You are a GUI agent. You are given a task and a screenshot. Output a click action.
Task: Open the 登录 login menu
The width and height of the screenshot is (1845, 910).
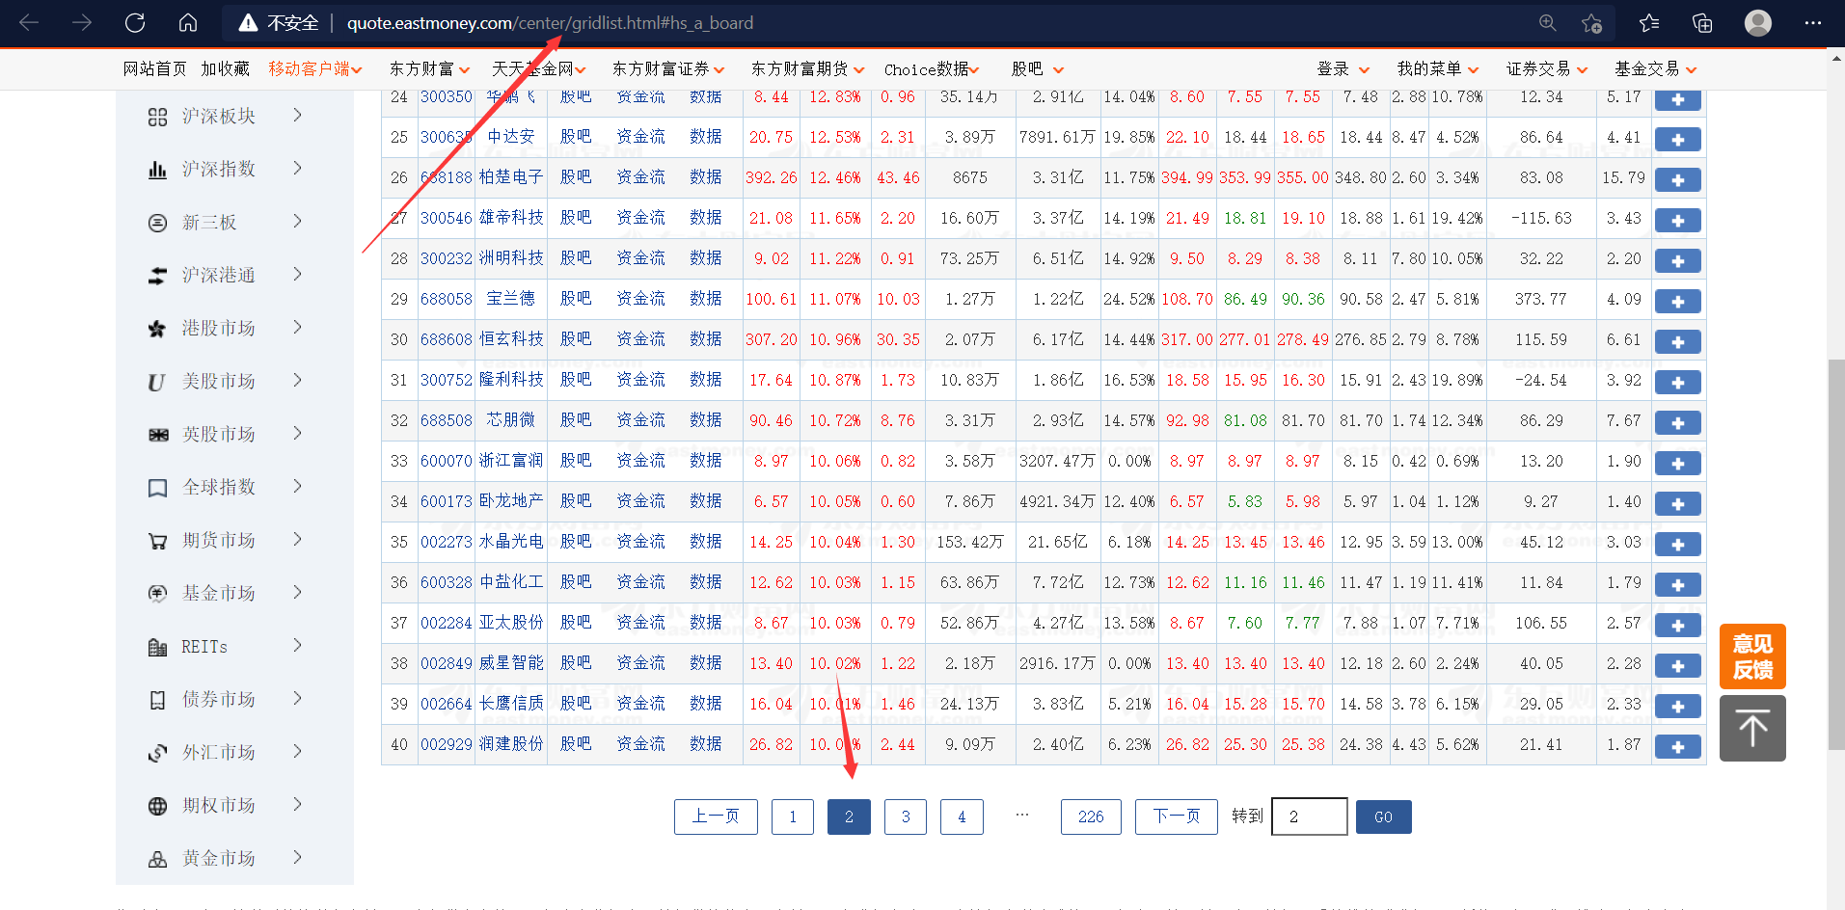pyautogui.click(x=1343, y=69)
